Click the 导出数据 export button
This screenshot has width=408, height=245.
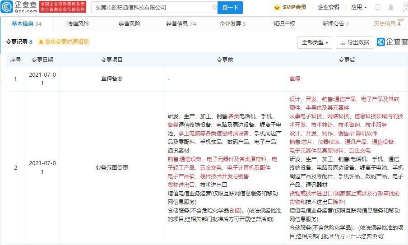point(354,42)
